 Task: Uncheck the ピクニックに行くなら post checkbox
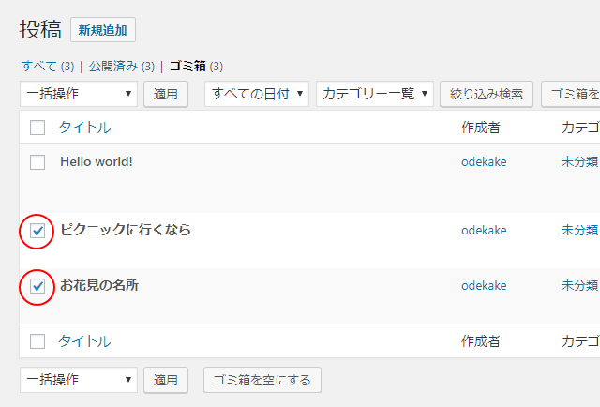[x=37, y=230]
